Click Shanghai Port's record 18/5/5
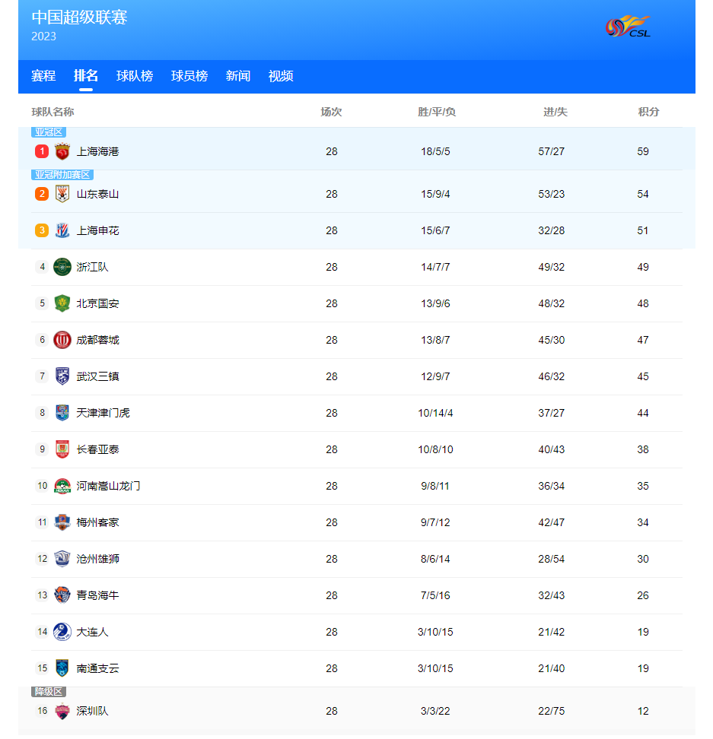 point(436,151)
